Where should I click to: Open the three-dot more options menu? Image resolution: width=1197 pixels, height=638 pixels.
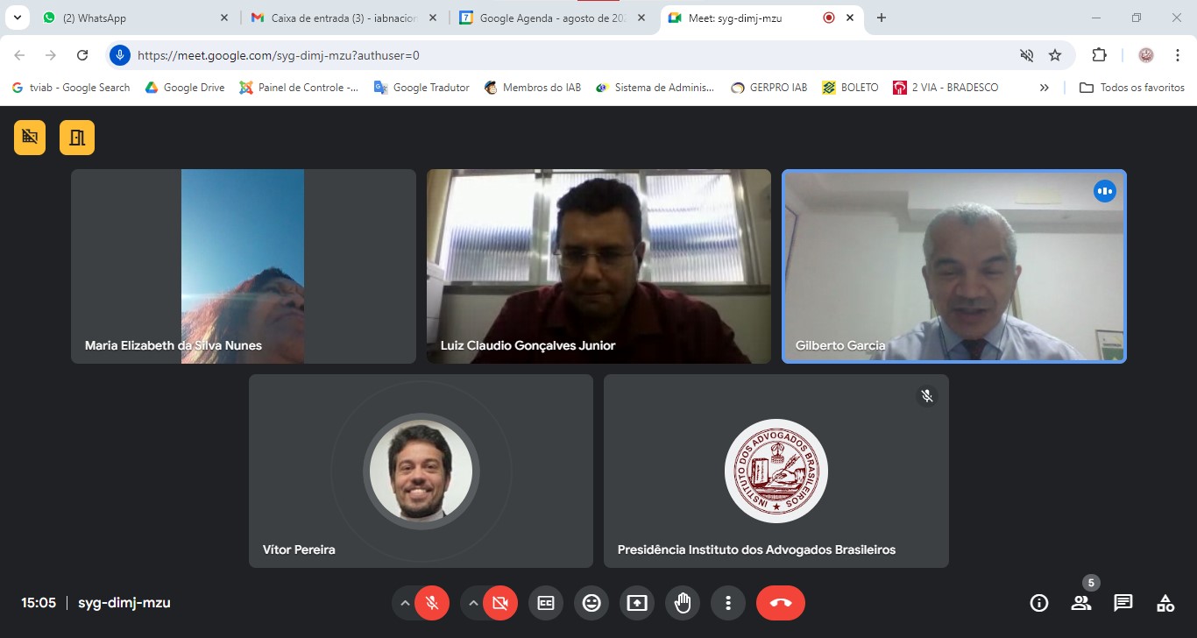click(727, 603)
